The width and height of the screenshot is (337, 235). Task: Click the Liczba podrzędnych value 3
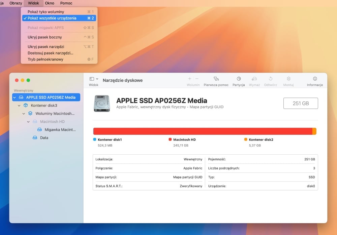coord(314,168)
